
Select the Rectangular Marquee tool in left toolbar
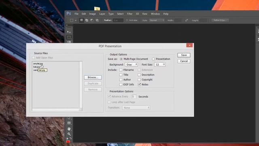(69, 37)
